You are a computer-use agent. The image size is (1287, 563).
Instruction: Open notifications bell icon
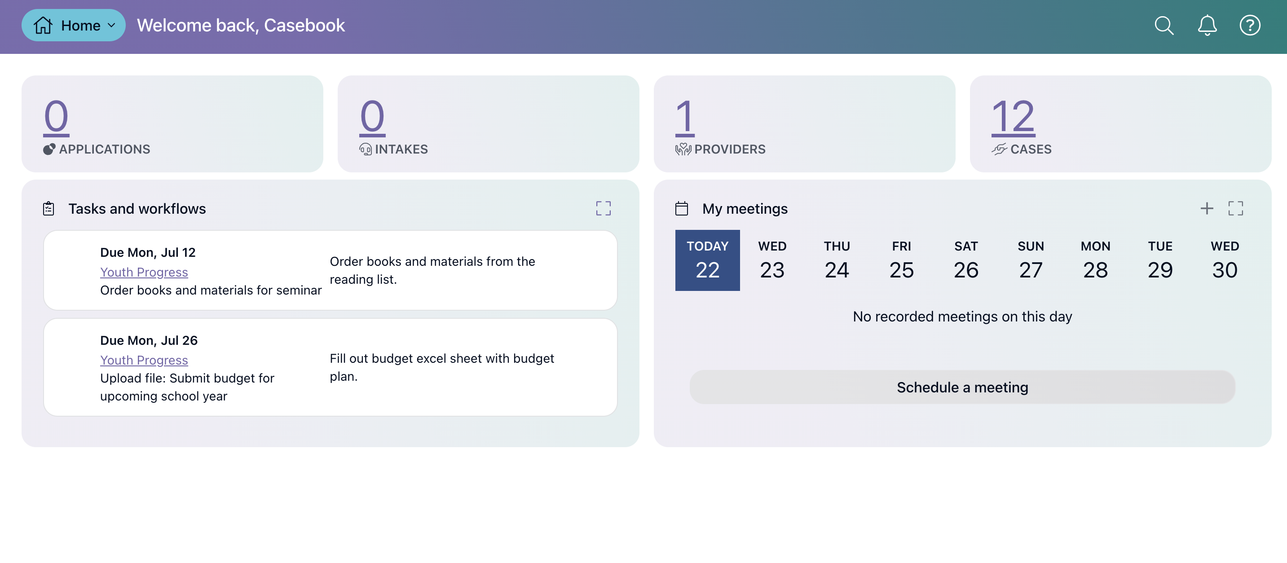[1207, 26]
